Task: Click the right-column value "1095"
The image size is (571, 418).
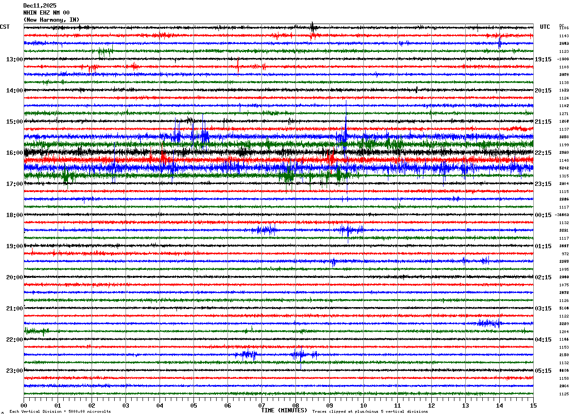Action: click(x=564, y=269)
